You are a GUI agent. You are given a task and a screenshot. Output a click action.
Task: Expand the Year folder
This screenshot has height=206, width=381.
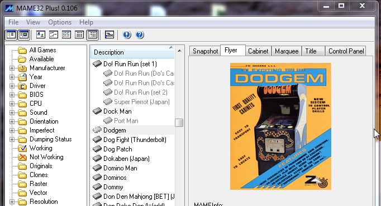[12, 77]
